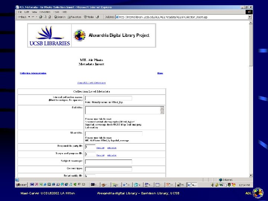This screenshot has width=268, height=201.
Task: Expand the Address bar dropdown arrow
Action: [x=250, y=17]
